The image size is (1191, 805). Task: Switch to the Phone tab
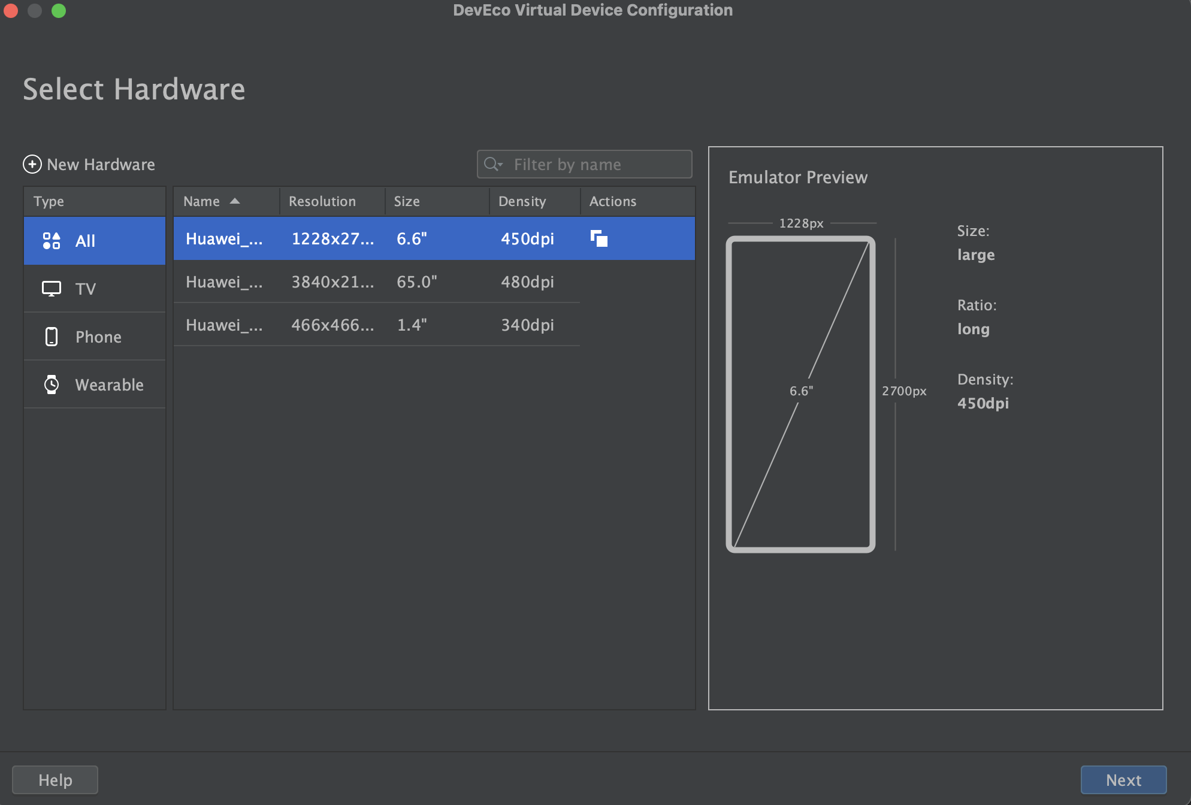click(99, 336)
